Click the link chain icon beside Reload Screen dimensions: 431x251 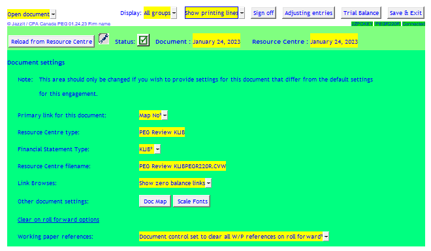pos(104,38)
